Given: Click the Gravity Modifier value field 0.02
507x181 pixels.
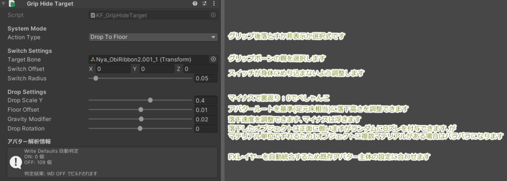Looking at the screenshot, I should click(x=205, y=119).
